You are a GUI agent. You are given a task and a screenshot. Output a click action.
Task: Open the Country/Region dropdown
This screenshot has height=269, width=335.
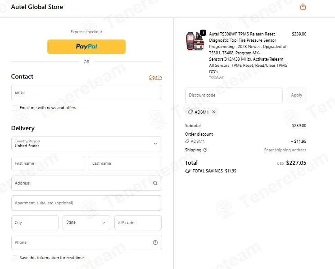[86, 144]
